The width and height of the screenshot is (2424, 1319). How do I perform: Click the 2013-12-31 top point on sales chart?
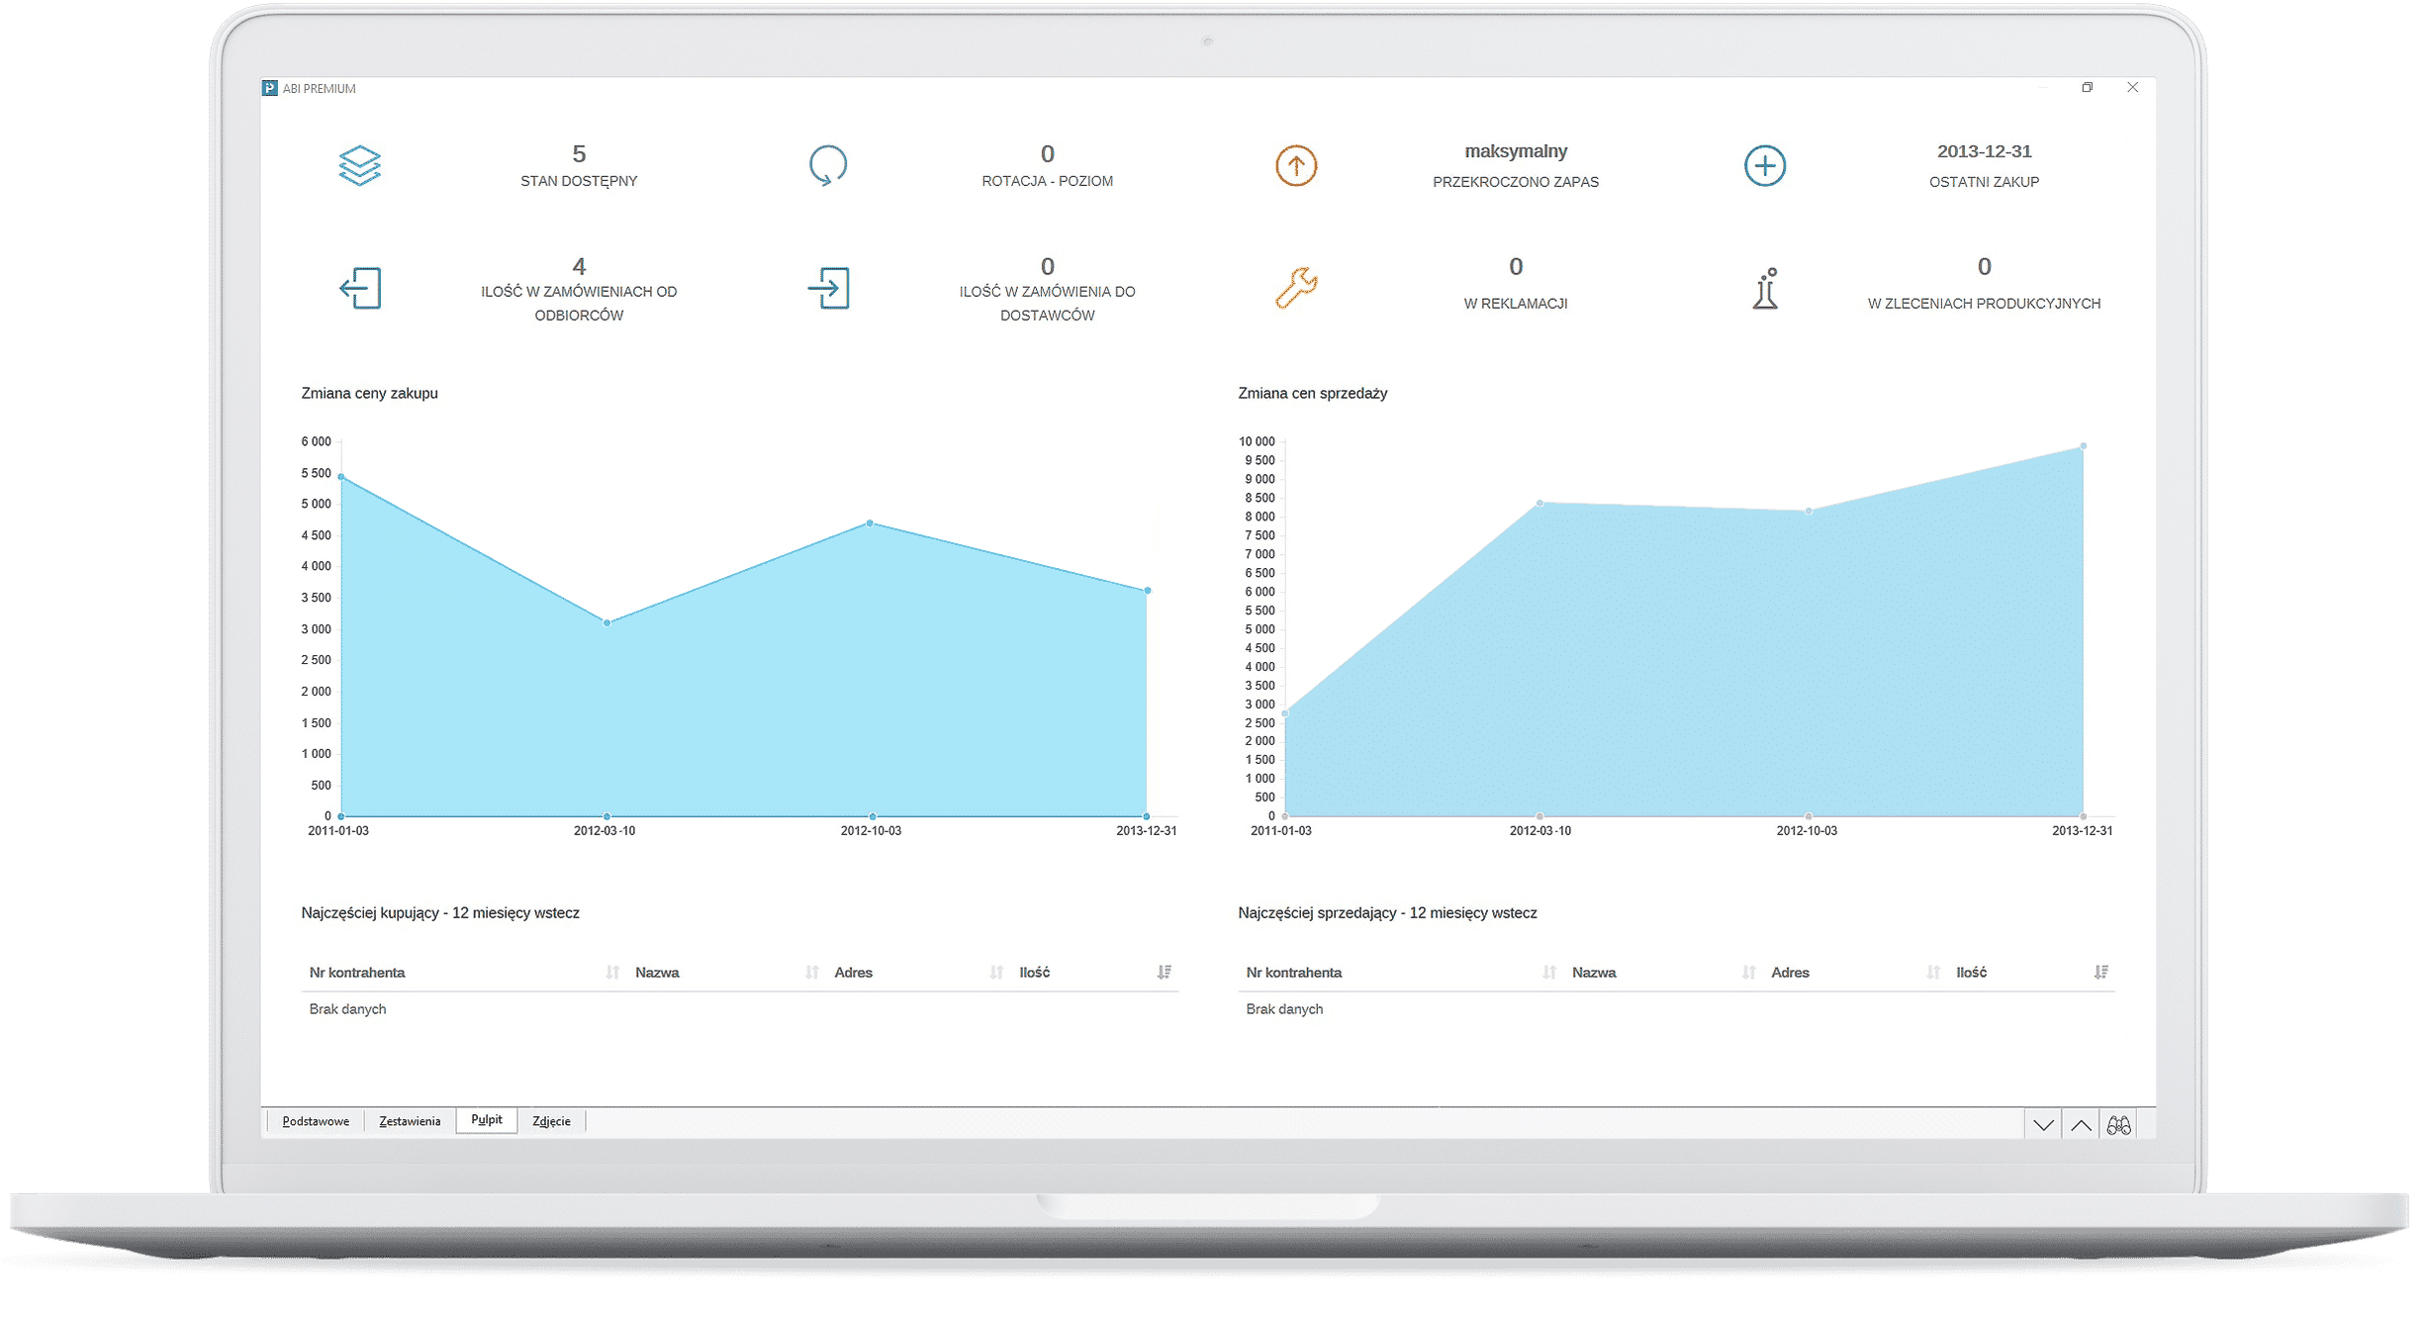coord(2083,446)
